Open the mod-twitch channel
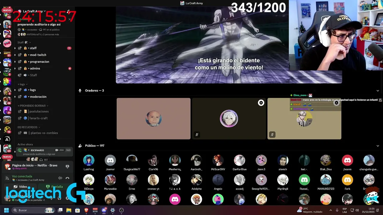Viewport: 383px width, 215px height. coord(44,55)
